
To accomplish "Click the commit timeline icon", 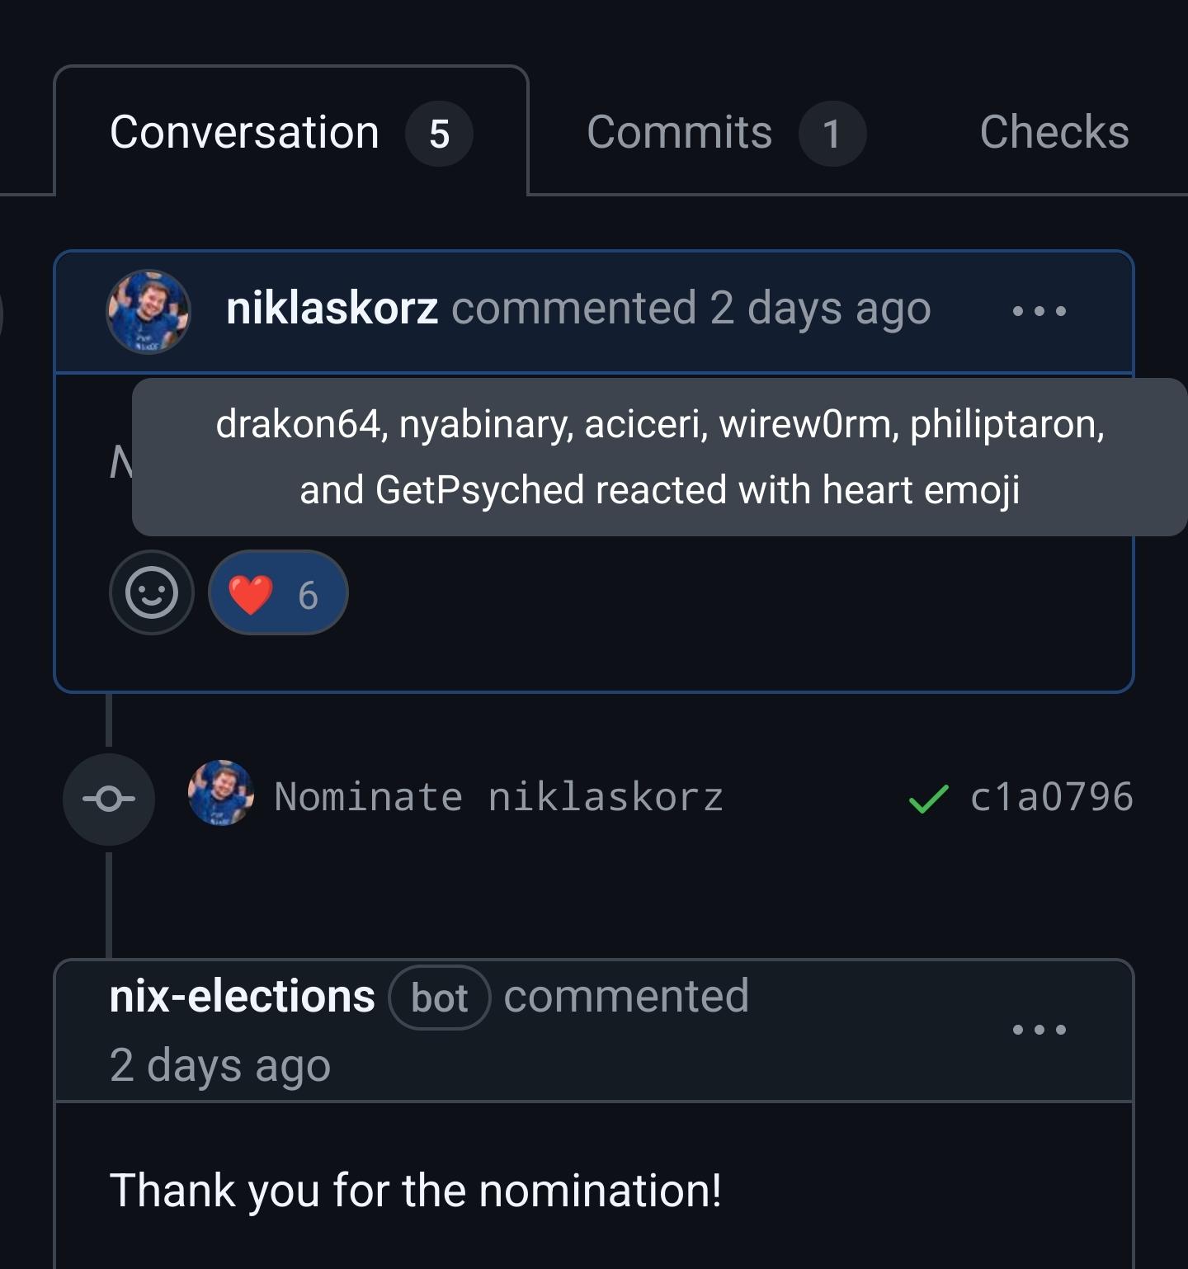I will point(109,799).
